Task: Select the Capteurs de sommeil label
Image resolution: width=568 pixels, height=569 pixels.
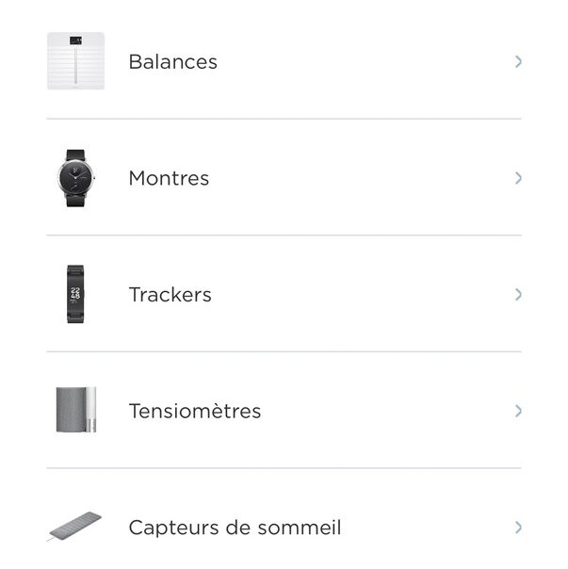Action: click(x=235, y=528)
